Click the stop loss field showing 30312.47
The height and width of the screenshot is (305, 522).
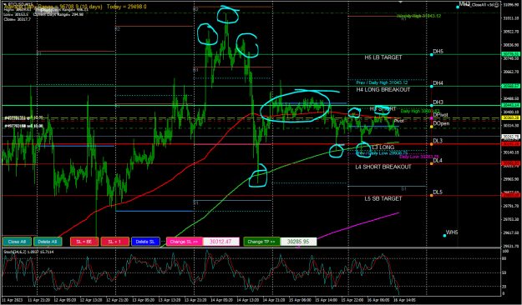point(221,242)
